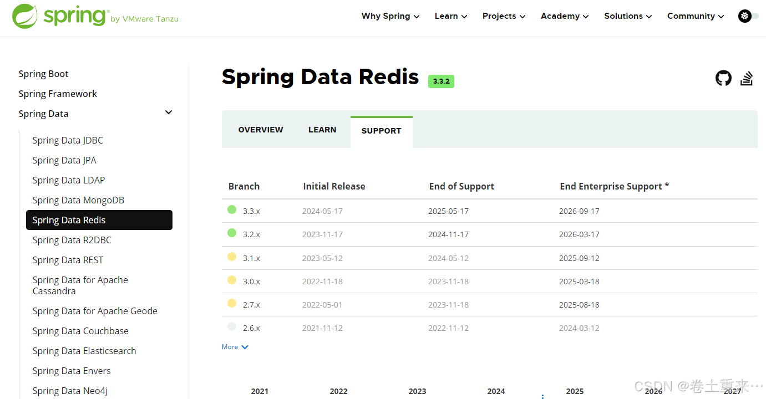
Task: Click enterprise support date 2025-09-12
Action: pyautogui.click(x=579, y=258)
